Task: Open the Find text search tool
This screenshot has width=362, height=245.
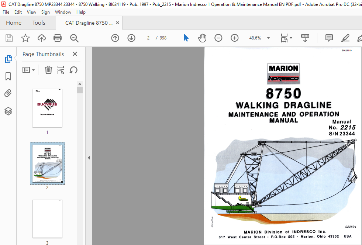Action: 74,38
